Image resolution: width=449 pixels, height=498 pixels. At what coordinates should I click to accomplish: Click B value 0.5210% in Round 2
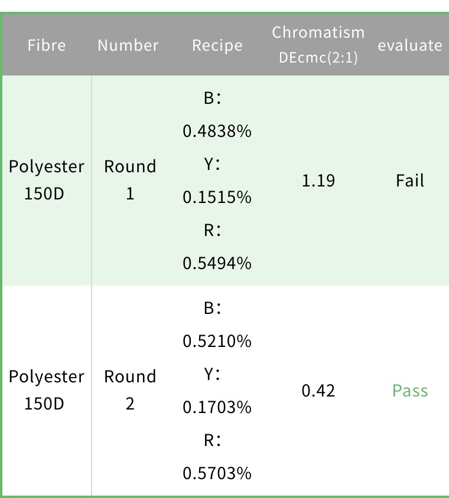tap(217, 341)
